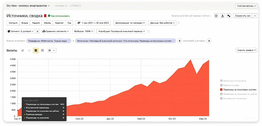
Task: Click the red bookmark icon beside report title
Action: 45,16
